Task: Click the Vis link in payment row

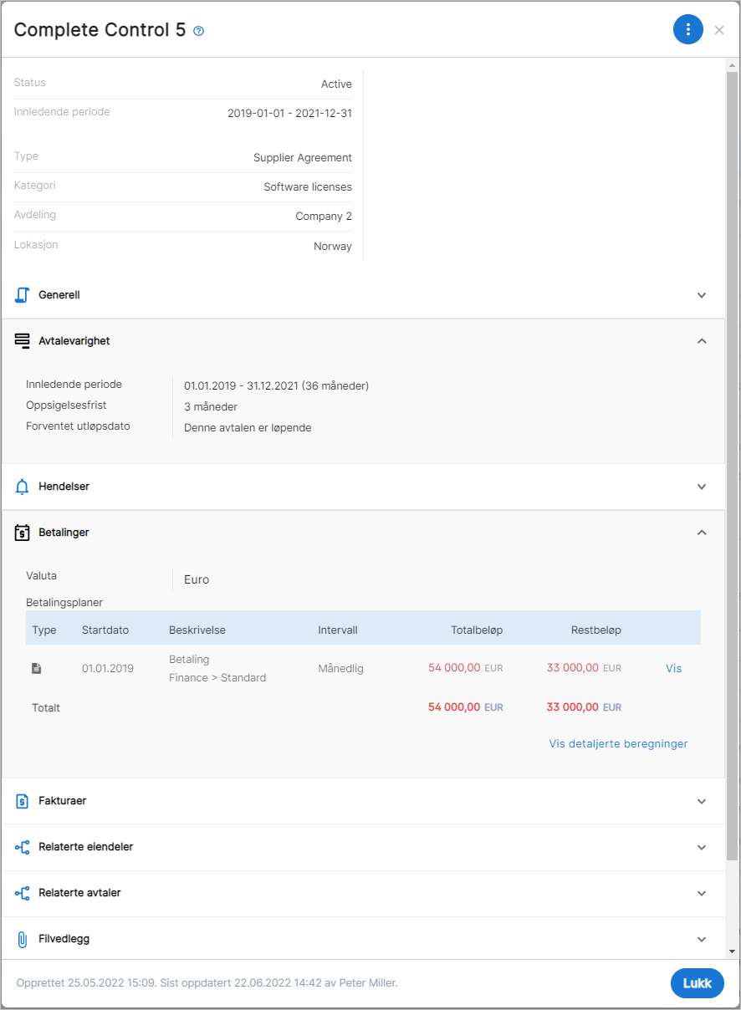Action: tap(674, 669)
